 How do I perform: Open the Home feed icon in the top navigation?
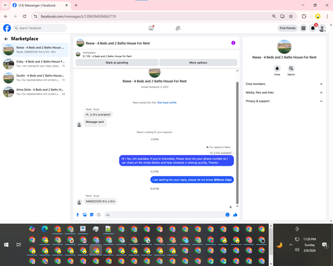point(151,28)
